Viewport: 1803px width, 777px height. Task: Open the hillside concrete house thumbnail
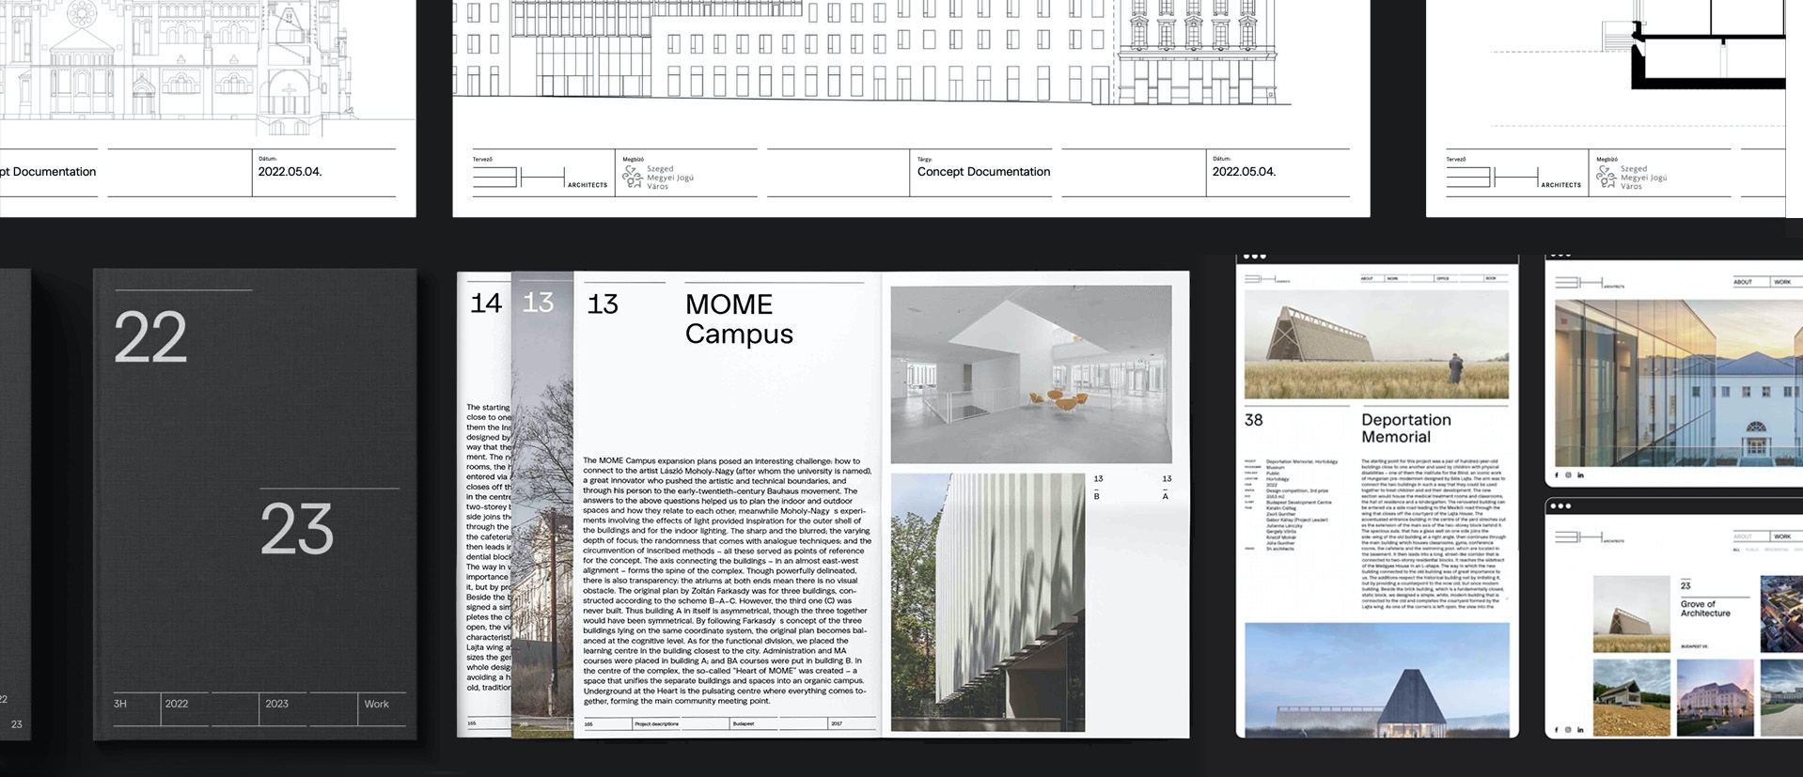(1631, 697)
